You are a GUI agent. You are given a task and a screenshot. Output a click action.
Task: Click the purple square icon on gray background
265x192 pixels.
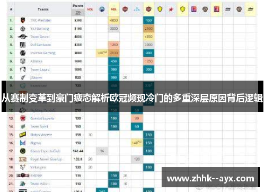[194, 9]
